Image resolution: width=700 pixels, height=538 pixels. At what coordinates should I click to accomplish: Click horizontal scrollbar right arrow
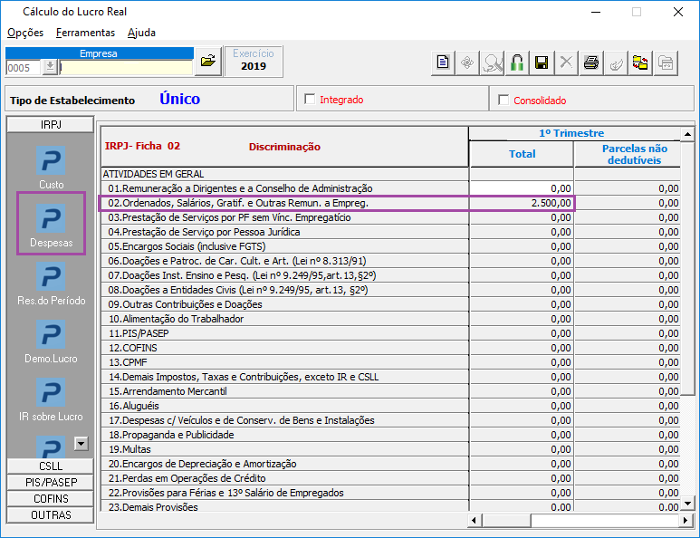[x=686, y=520]
